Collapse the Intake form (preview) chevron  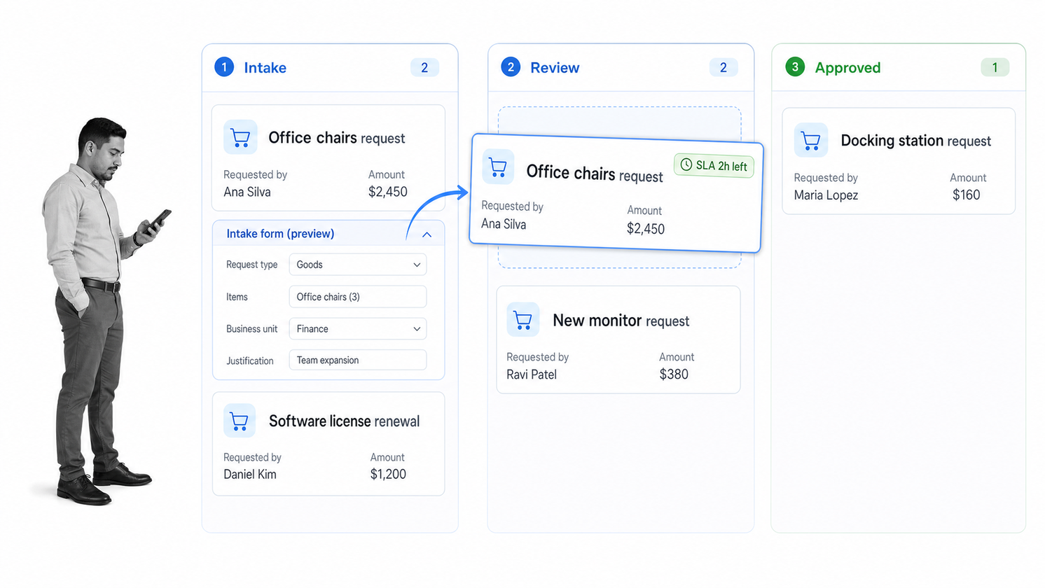pyautogui.click(x=427, y=234)
